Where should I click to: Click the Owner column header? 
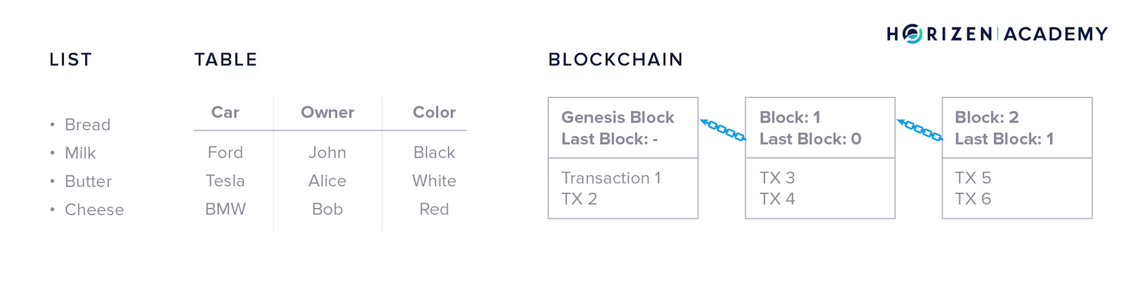327,112
